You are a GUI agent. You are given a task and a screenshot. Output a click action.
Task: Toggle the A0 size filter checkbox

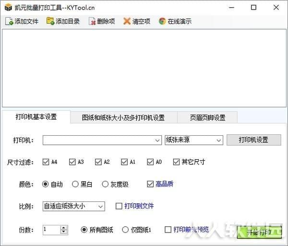(x=150, y=162)
